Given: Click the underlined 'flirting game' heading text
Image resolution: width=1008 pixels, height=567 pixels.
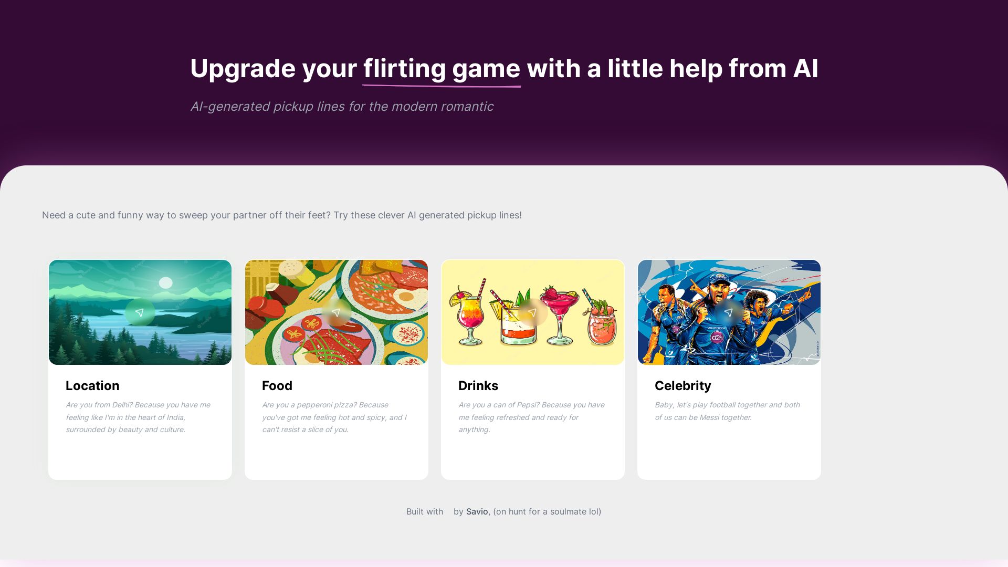Looking at the screenshot, I should tap(442, 68).
